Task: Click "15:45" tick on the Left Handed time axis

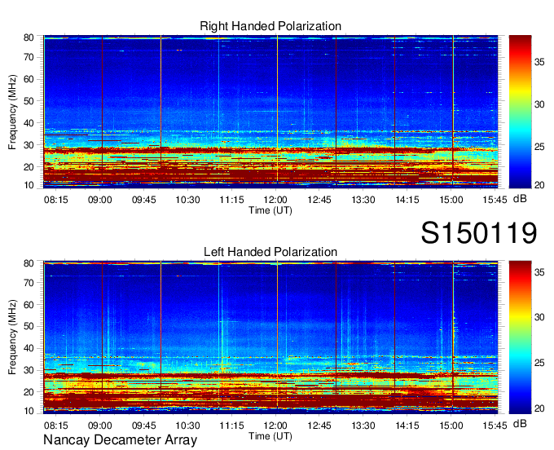Action: click(495, 426)
